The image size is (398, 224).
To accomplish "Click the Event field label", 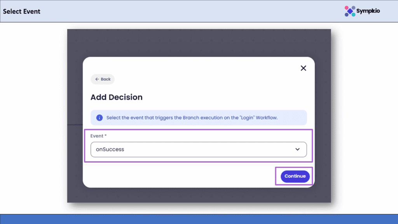I will (x=97, y=136).
